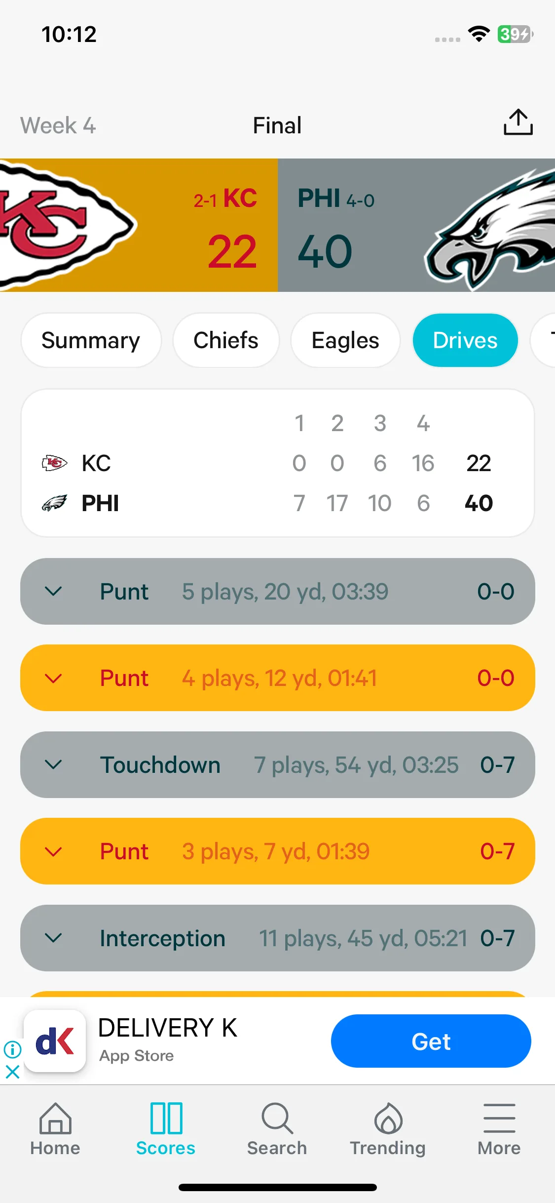Open Search from the bottom bar

277,1119
